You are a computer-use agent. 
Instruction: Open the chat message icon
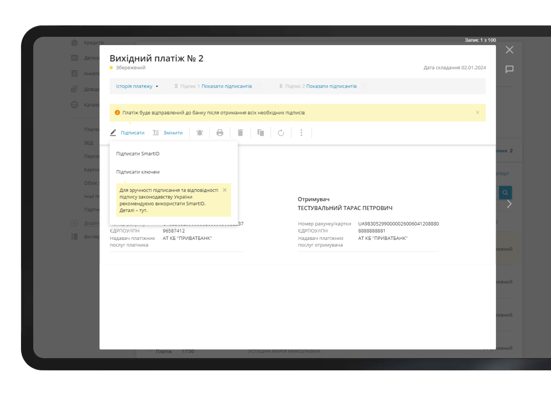509,69
